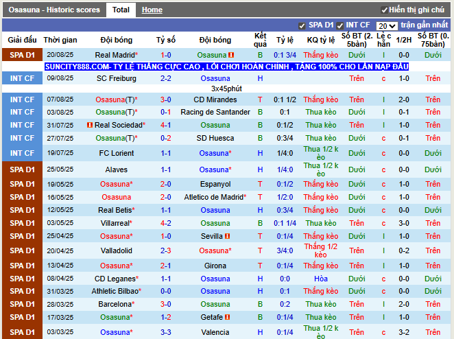Select the Barcelona team name
The height and width of the screenshot is (339, 454).
pyautogui.click(x=115, y=304)
